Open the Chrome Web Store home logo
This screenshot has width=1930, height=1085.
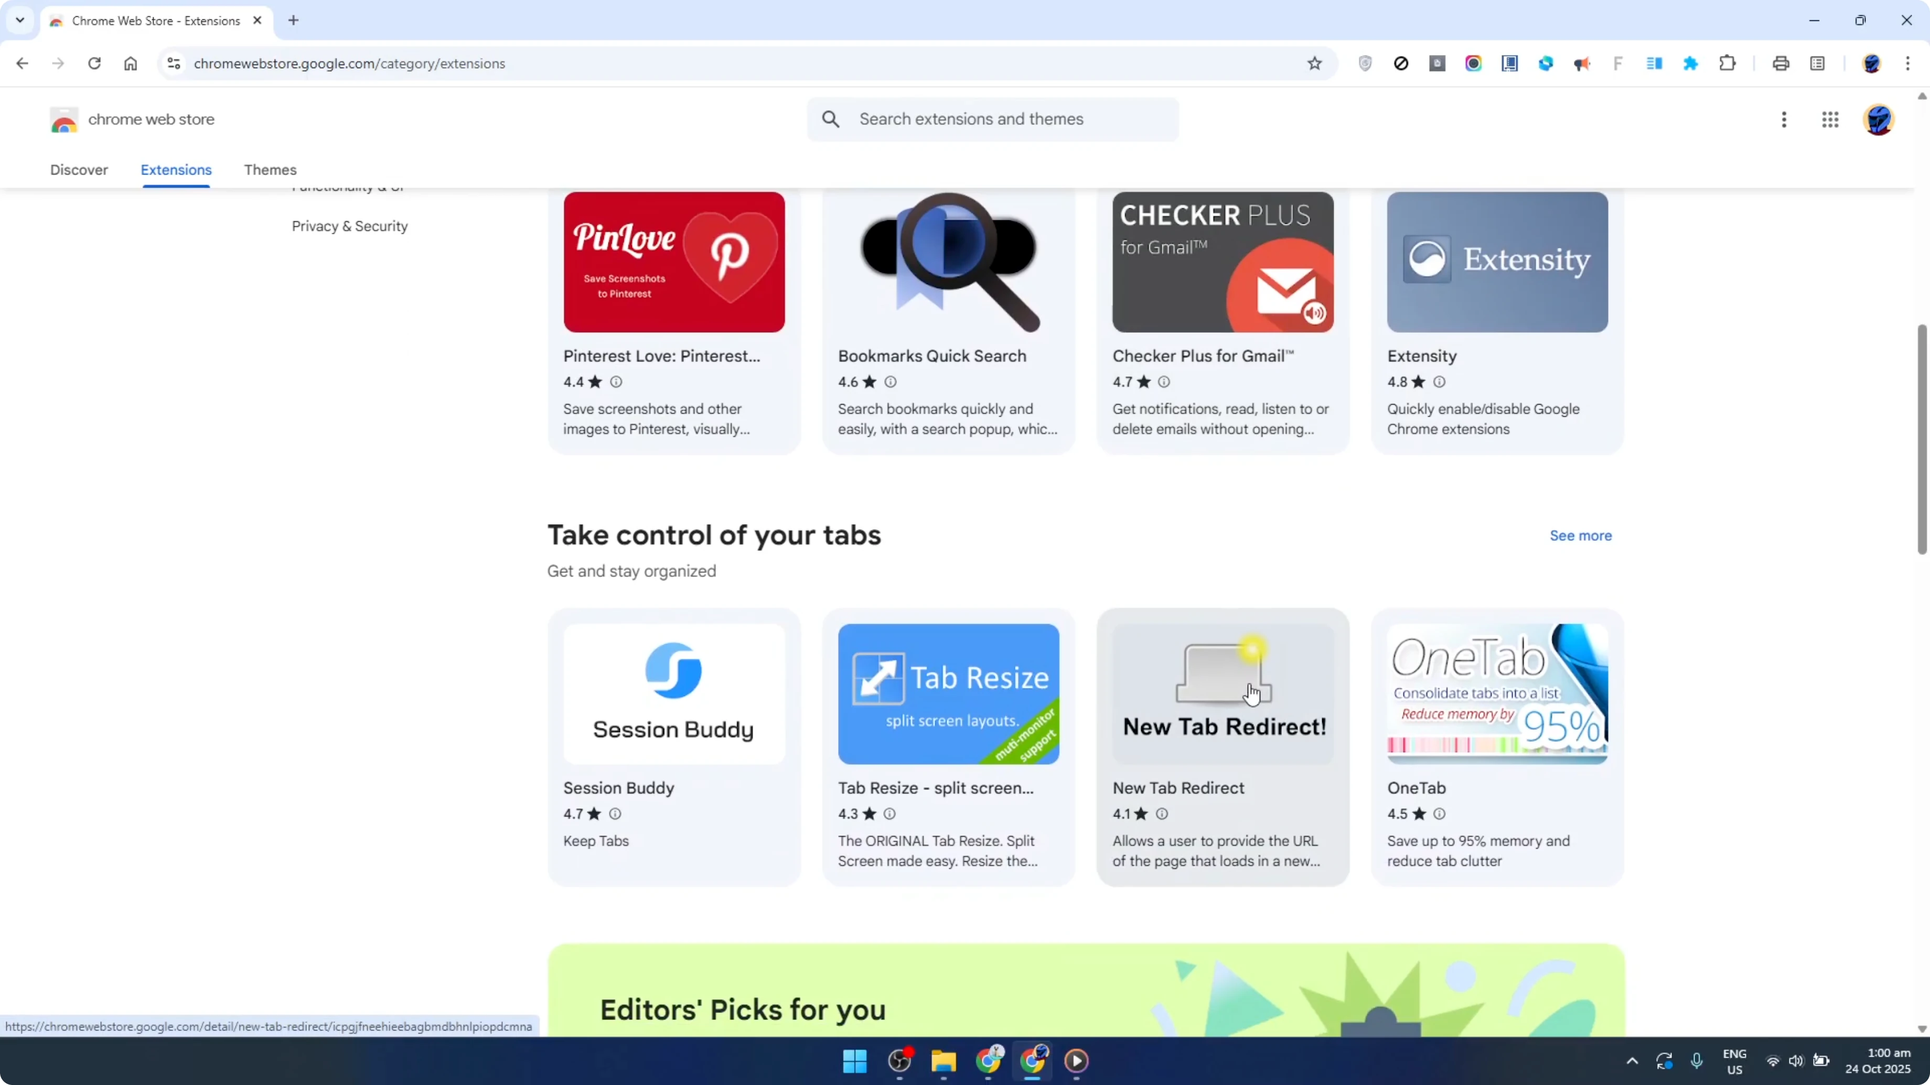click(65, 120)
